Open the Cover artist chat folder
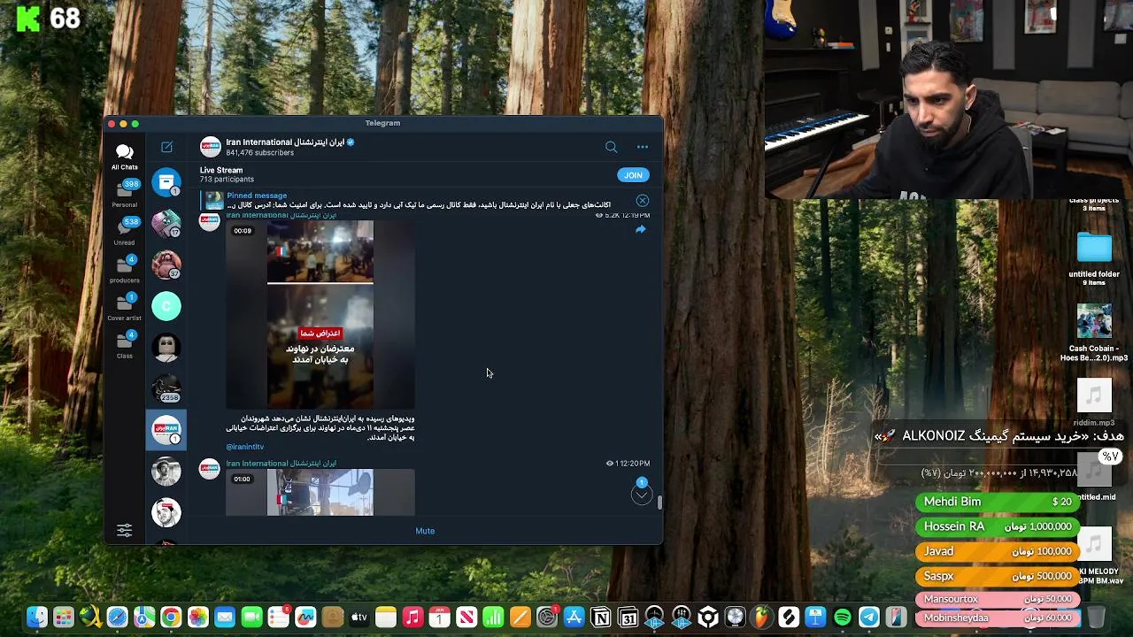The width and height of the screenshot is (1133, 637). tap(125, 307)
